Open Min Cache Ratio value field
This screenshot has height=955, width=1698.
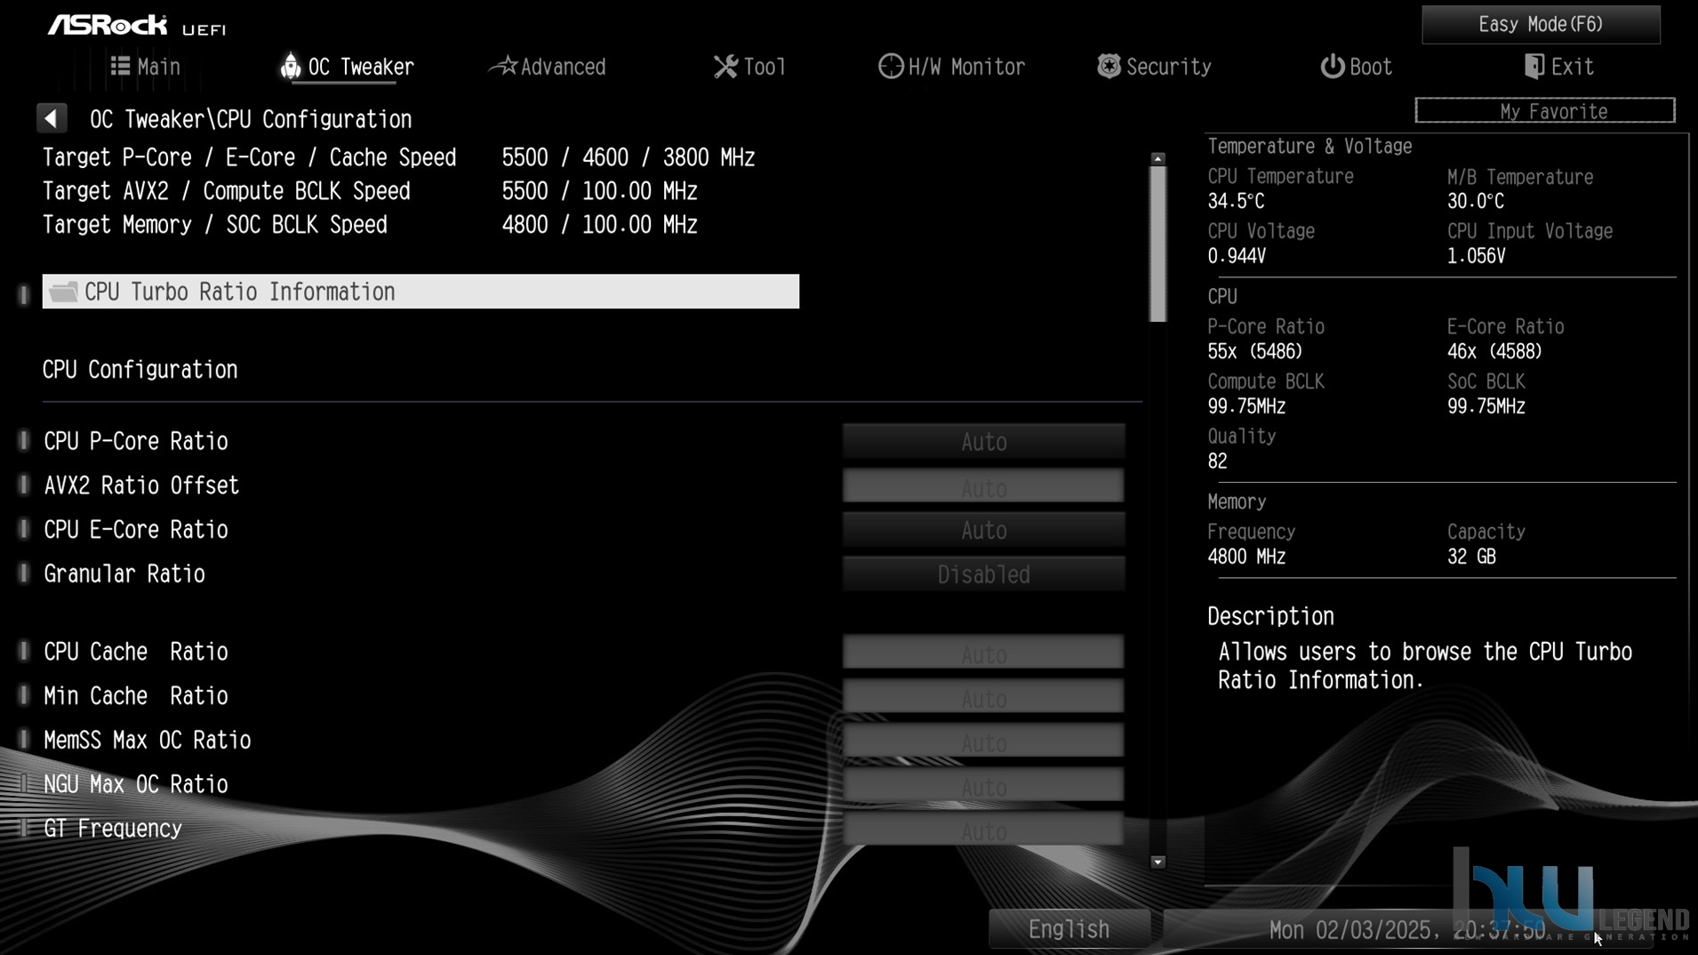click(x=983, y=696)
